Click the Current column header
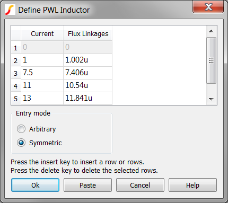This screenshot has width=228, height=203. (42, 33)
